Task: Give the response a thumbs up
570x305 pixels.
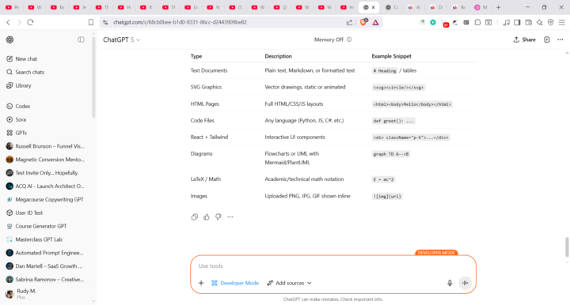Action: click(x=207, y=217)
